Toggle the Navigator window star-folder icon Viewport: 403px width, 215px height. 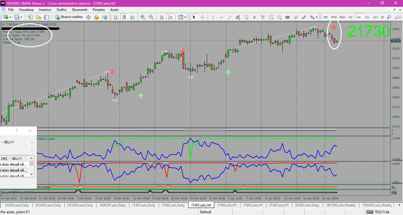[38, 17]
